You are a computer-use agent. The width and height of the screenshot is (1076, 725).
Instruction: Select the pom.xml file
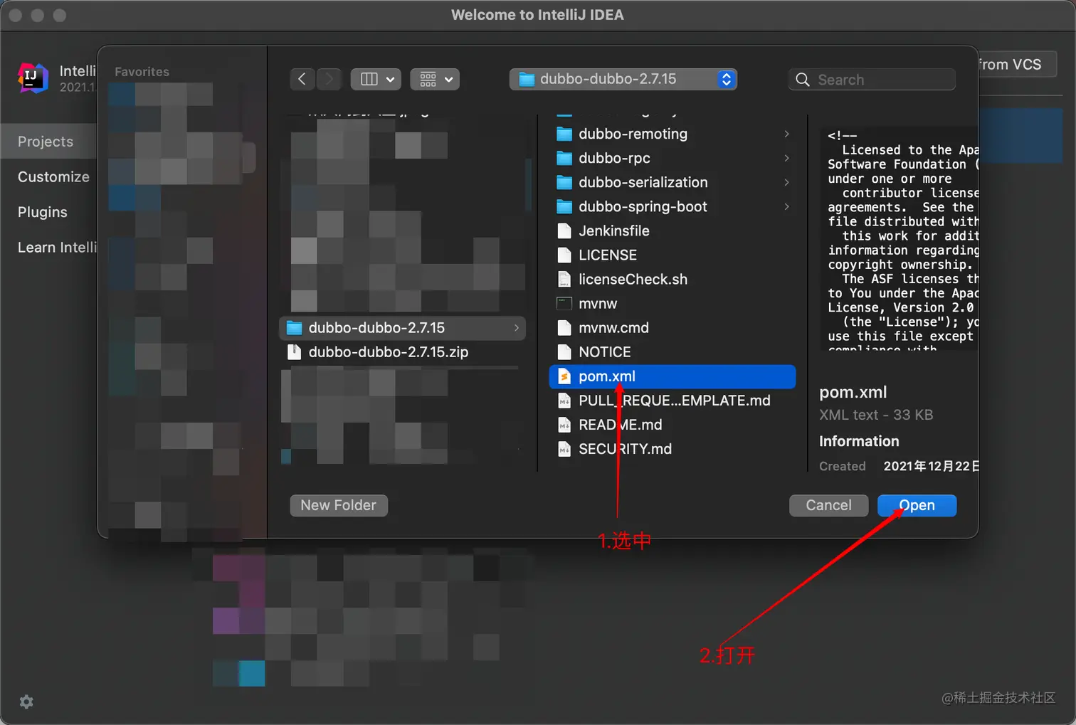672,376
